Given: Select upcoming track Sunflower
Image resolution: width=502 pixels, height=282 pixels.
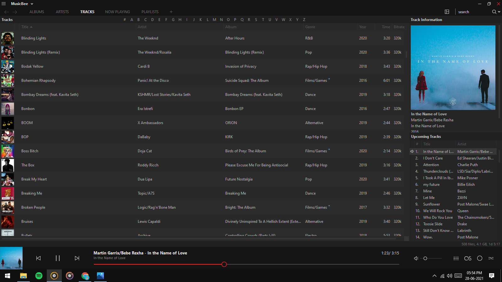Looking at the screenshot, I should click(453, 204).
